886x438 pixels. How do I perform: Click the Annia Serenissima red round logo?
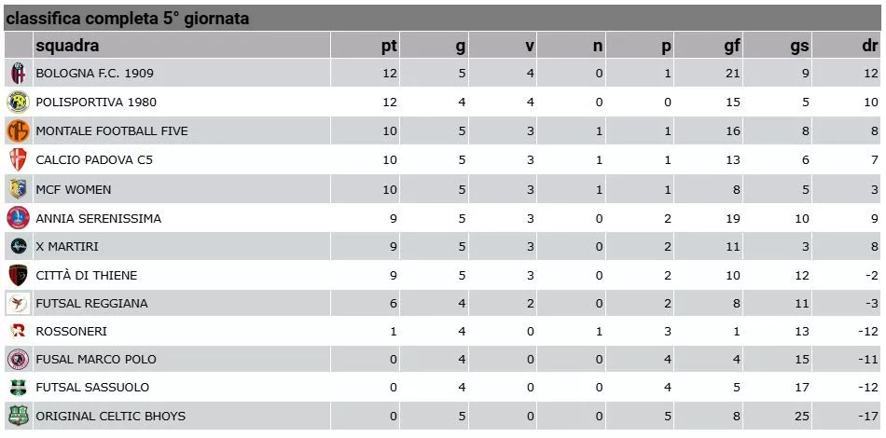[18, 218]
